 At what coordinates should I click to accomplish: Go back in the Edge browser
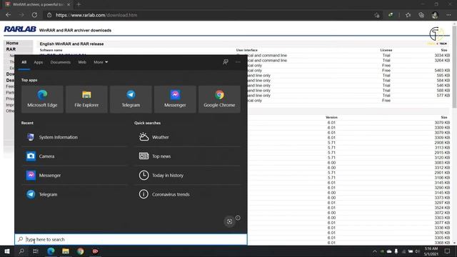coord(8,15)
